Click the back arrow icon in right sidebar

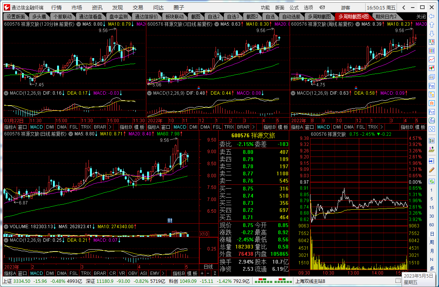pos(432,16)
